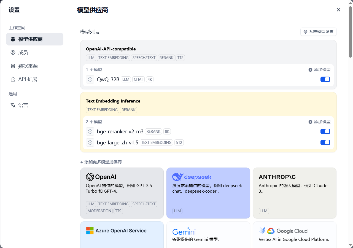Click the MODERATION tag on OpenAI card
Screen dimensions: 353x248
pos(99,211)
